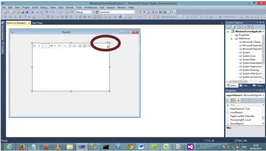Click report viewer page number input box
Screen dimensions: 266x151
pos(45,46)
